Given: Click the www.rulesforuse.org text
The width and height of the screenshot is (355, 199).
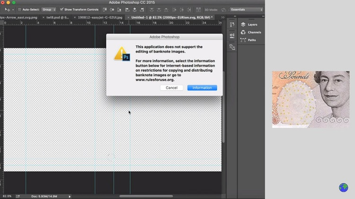Looking at the screenshot, I should (155, 80).
